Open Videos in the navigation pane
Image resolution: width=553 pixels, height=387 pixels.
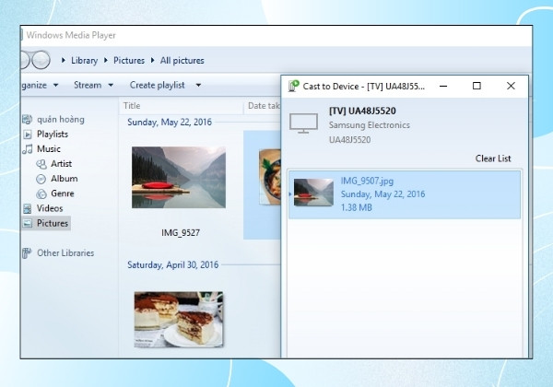point(50,208)
